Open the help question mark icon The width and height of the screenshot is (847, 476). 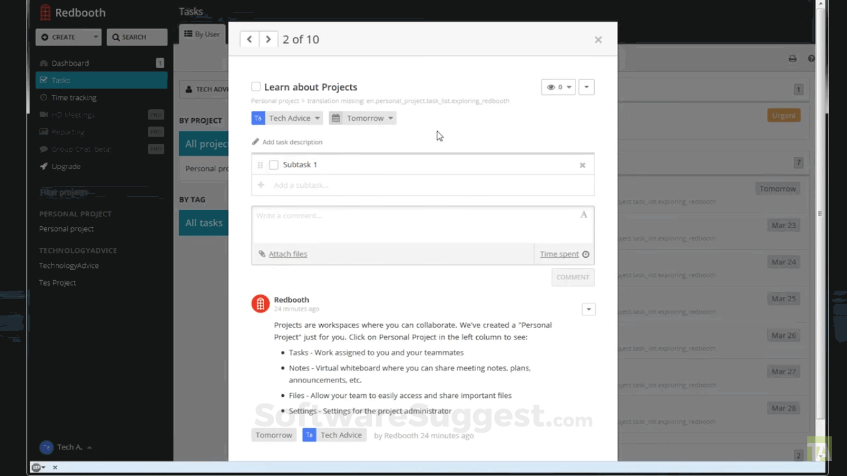point(811,58)
